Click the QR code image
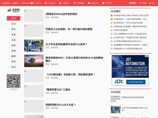 [13, 81]
